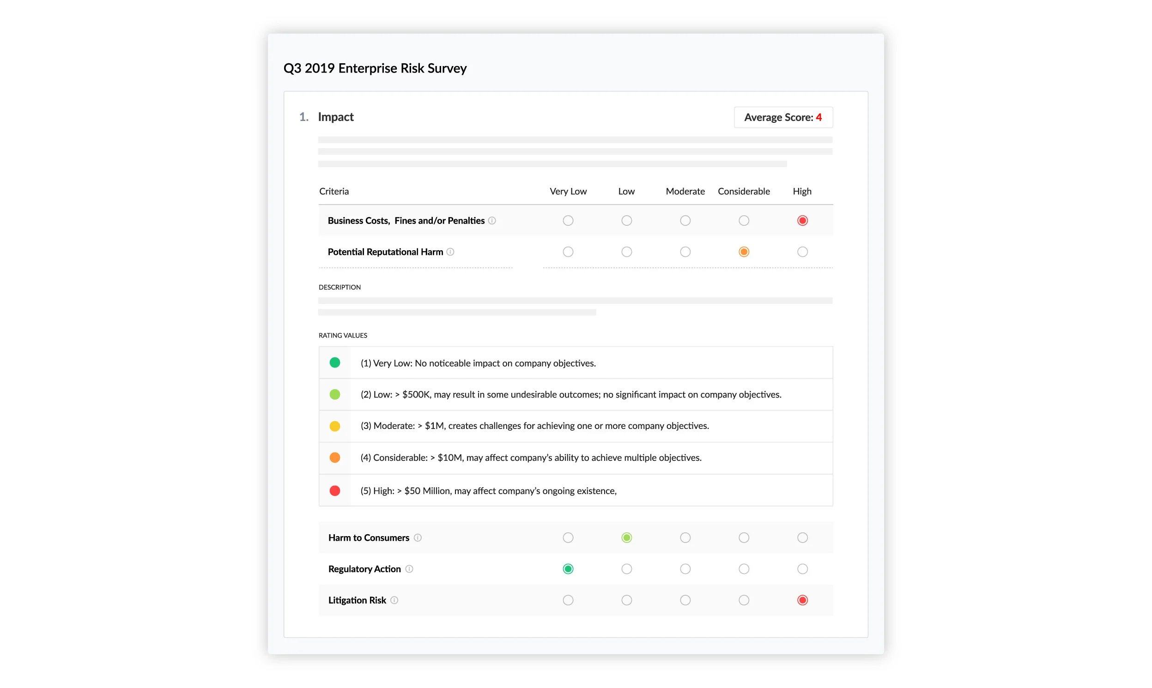Image resolution: width=1152 pixels, height=688 pixels.
Task: Click the selected Low radio for Harm to Consumers
Action: (x=626, y=538)
